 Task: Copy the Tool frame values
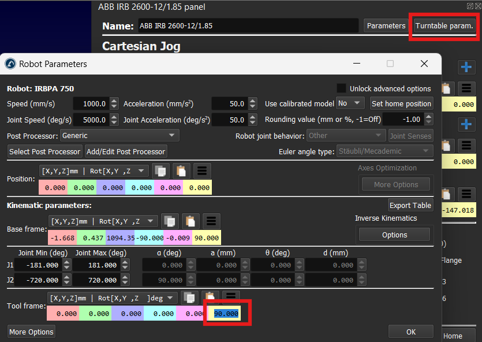click(189, 298)
